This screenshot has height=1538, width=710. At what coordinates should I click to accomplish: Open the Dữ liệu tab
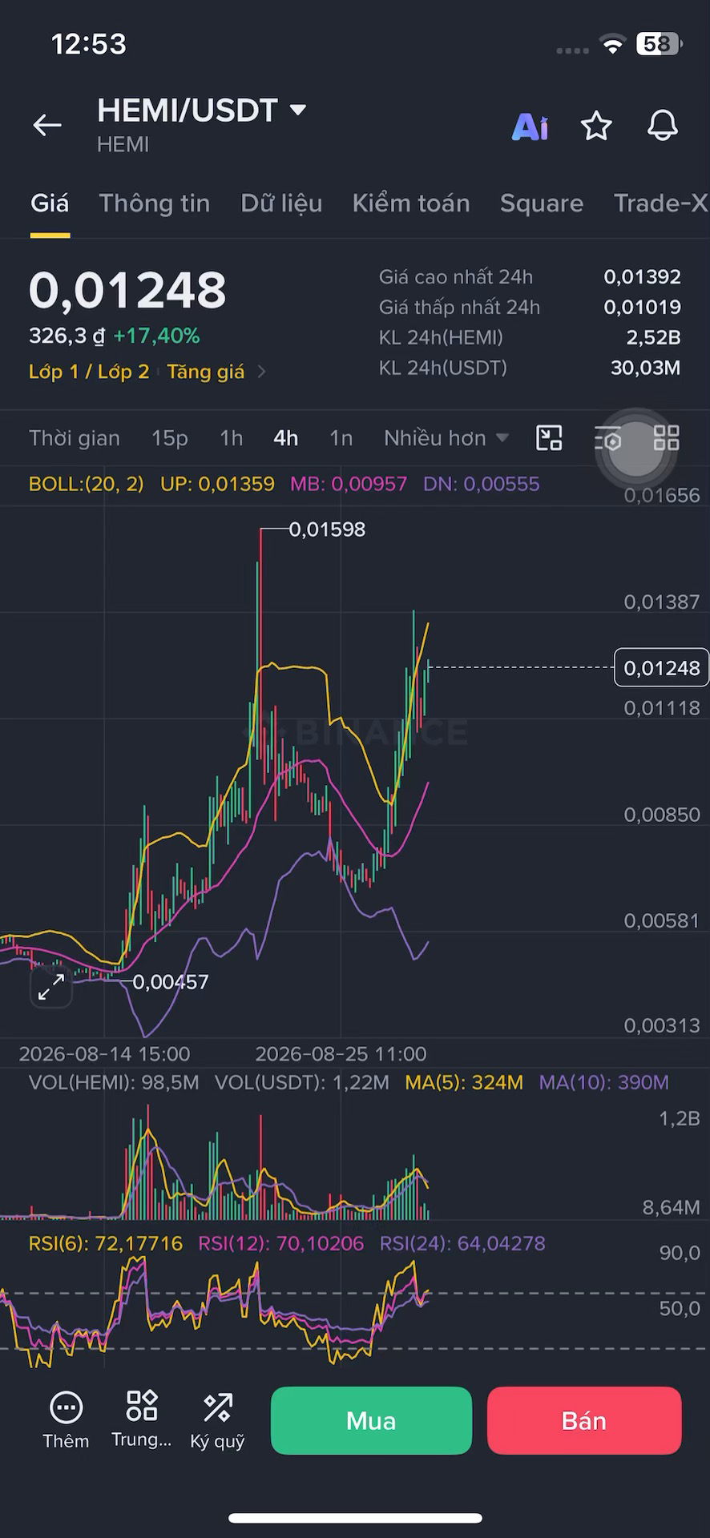point(281,203)
